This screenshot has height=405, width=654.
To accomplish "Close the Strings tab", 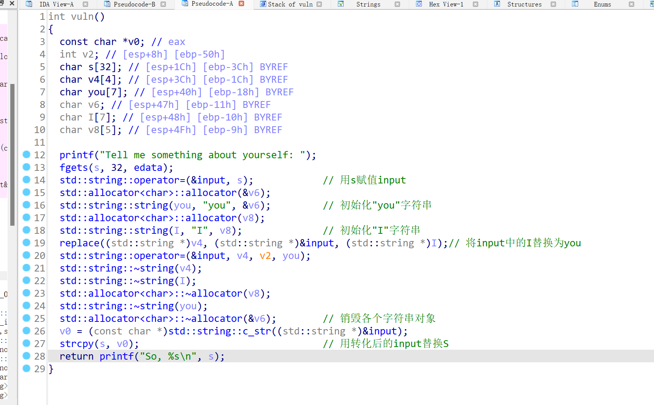I will 397,4.
